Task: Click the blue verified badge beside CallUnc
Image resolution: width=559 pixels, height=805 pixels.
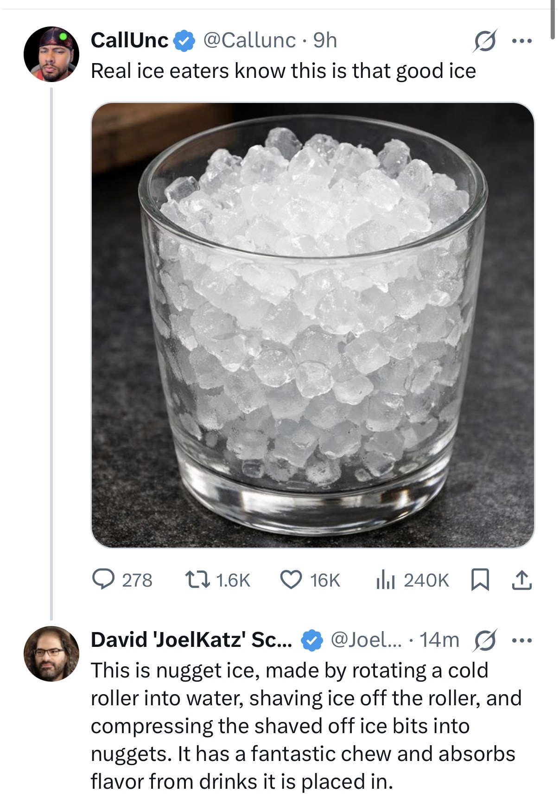Action: (x=184, y=41)
